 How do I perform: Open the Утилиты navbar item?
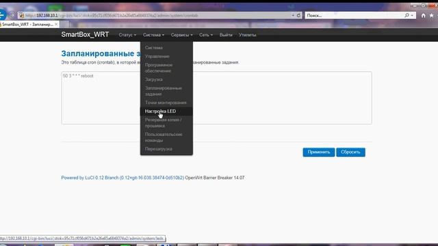pos(247,35)
